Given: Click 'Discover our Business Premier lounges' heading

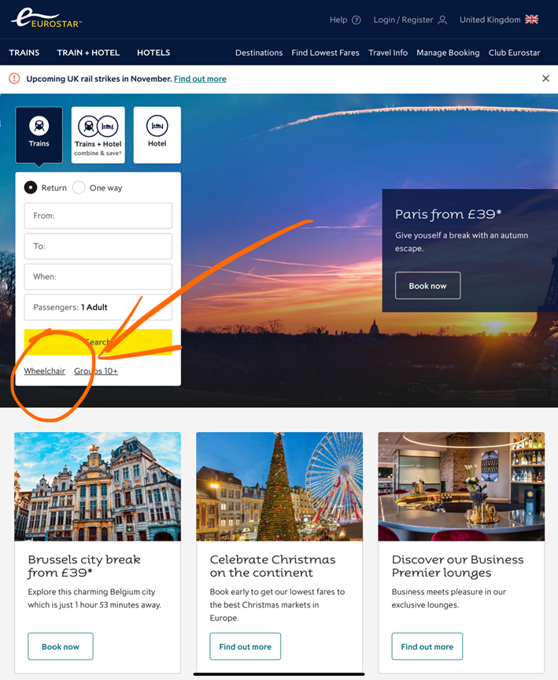Looking at the screenshot, I should click(x=458, y=566).
